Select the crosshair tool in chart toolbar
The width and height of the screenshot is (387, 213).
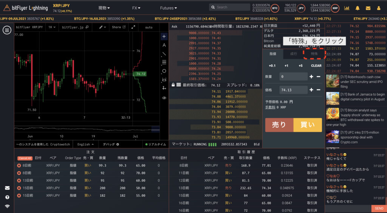coord(164,37)
